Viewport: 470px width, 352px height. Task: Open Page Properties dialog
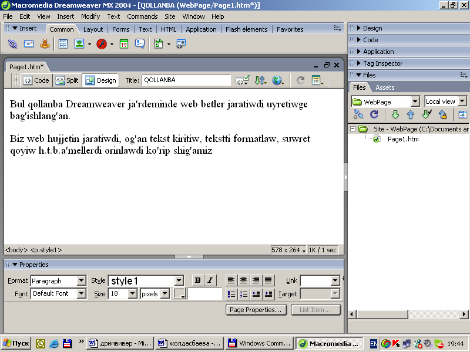pos(256,310)
